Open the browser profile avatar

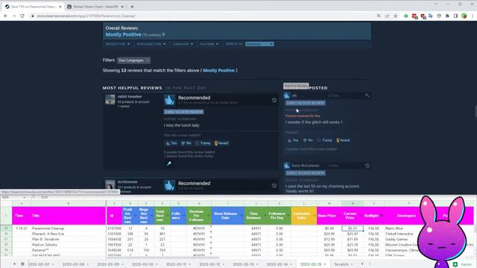tap(464, 16)
